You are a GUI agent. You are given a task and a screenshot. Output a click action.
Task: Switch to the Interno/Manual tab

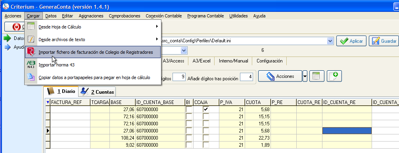pyautogui.click(x=233, y=61)
